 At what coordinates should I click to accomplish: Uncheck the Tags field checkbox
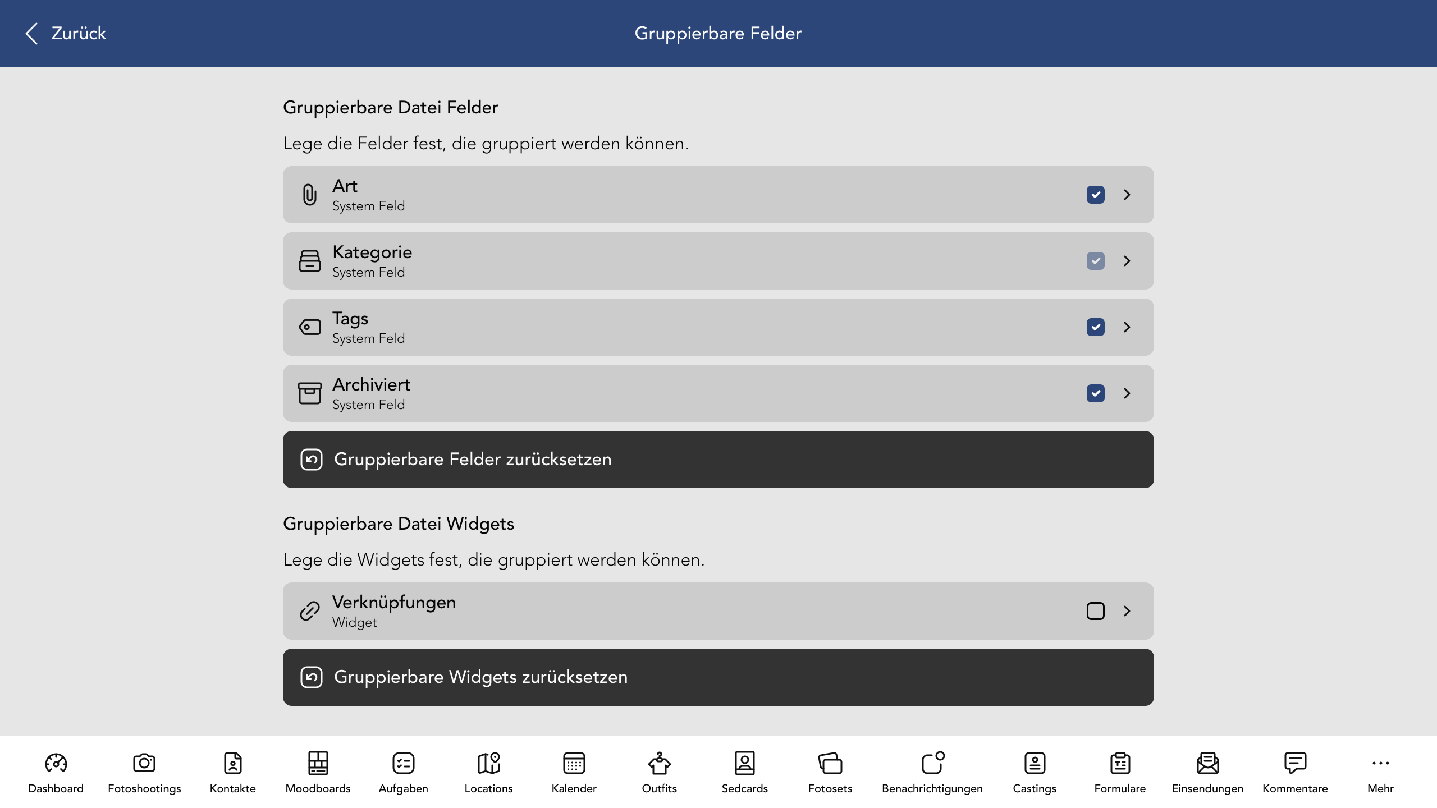coord(1095,327)
